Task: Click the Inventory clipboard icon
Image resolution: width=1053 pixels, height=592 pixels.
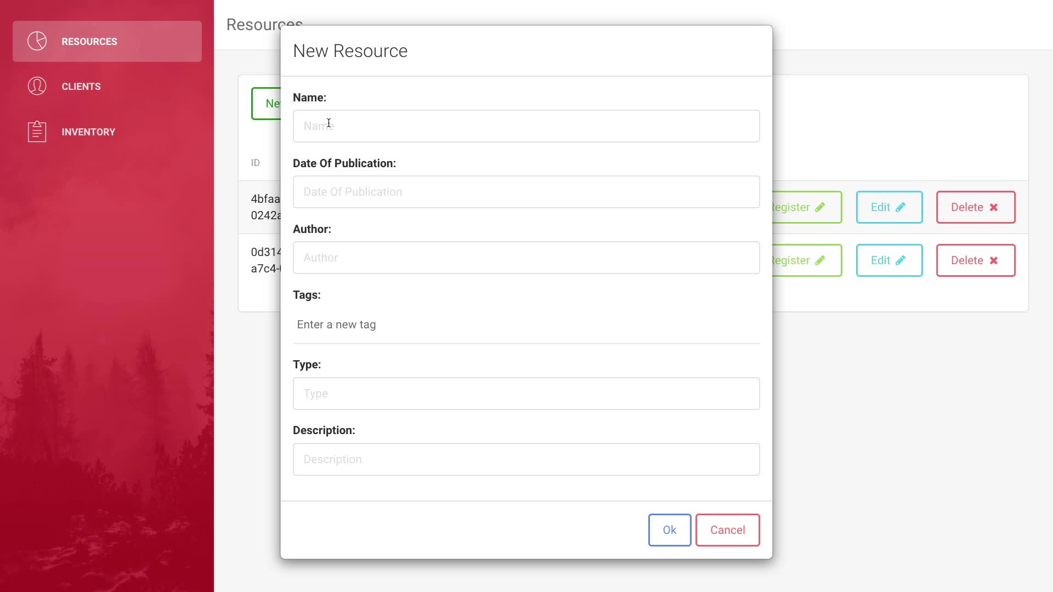Action: pos(37,132)
